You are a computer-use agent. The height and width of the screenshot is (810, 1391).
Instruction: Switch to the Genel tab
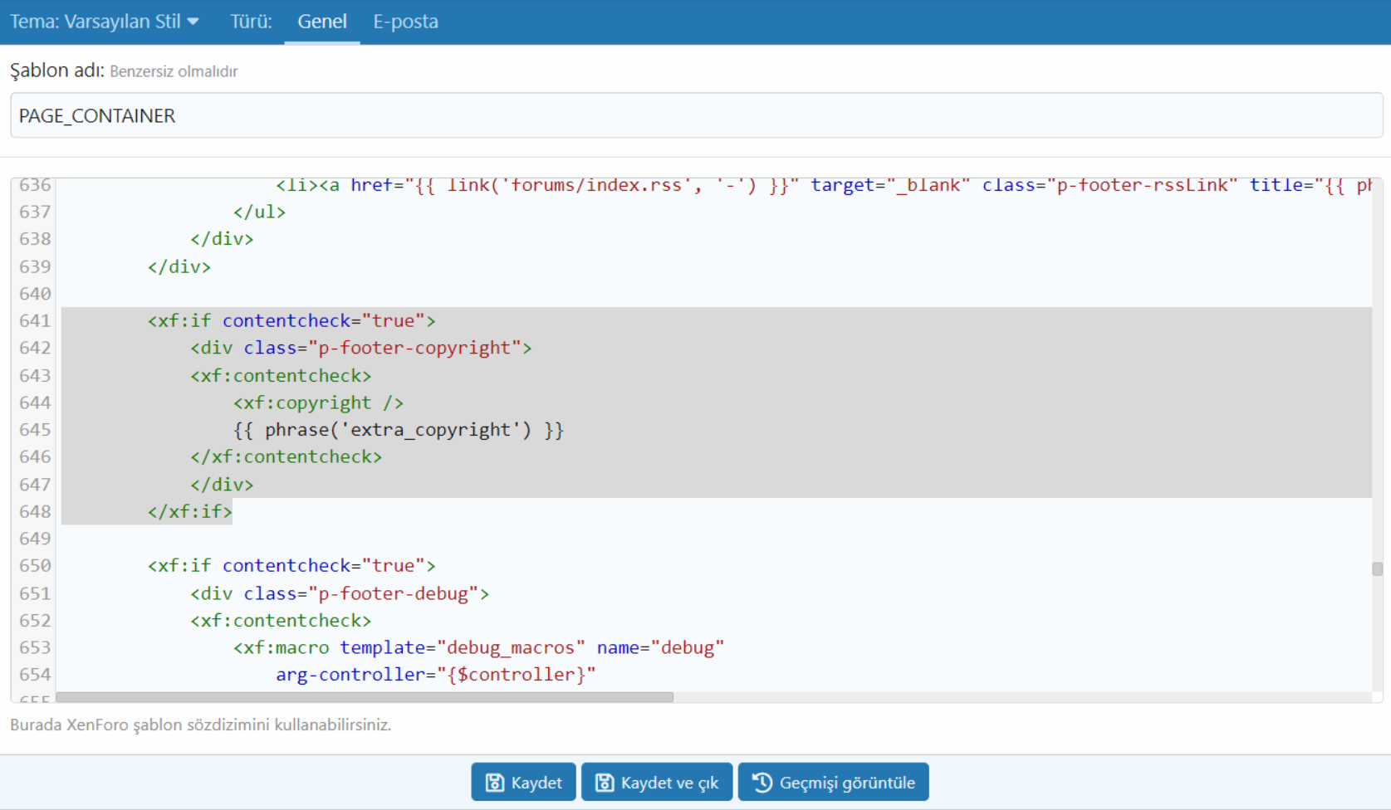(322, 22)
